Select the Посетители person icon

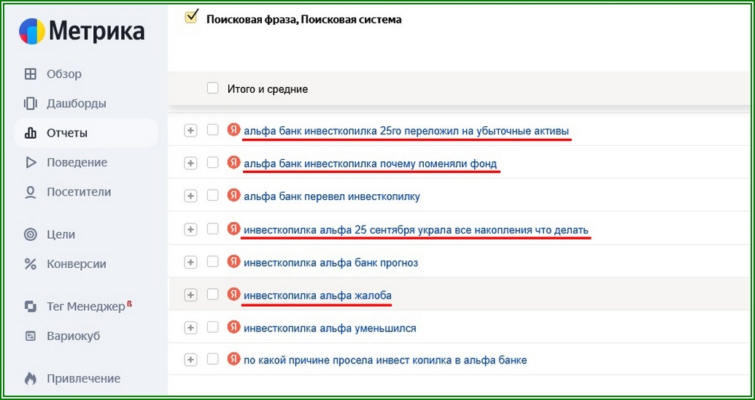(31, 192)
